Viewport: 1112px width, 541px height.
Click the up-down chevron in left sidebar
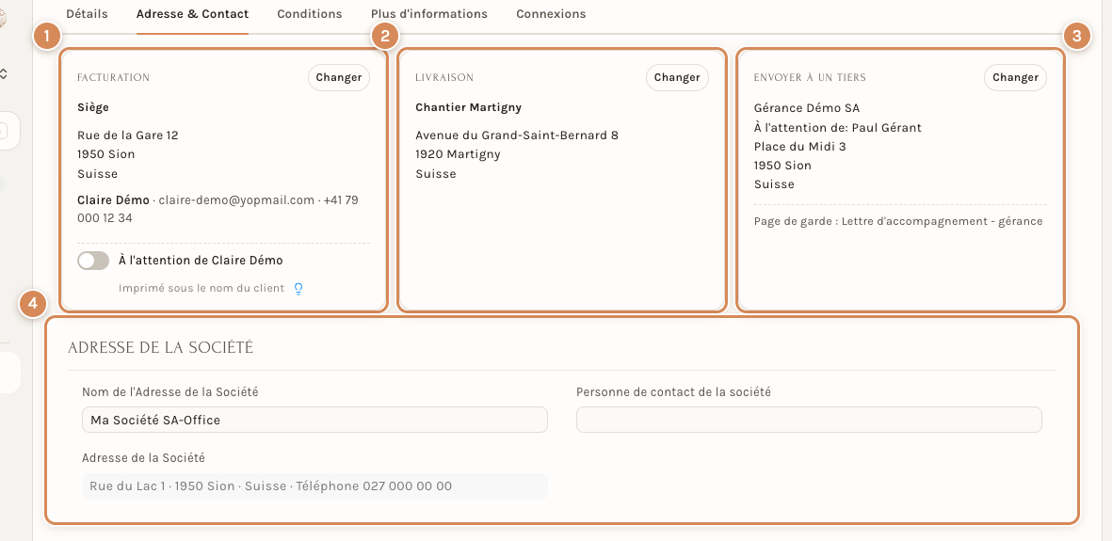tap(4, 73)
